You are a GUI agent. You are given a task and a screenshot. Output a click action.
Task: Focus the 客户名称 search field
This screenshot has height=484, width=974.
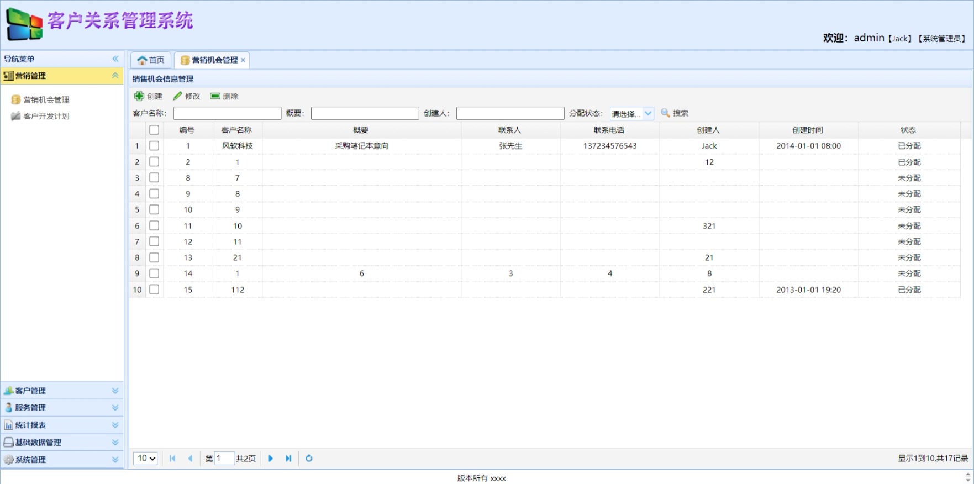tap(227, 113)
